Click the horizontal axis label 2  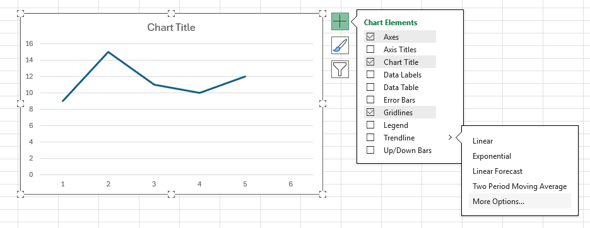pos(109,184)
